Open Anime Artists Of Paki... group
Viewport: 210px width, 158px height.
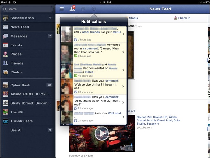tap(28, 94)
